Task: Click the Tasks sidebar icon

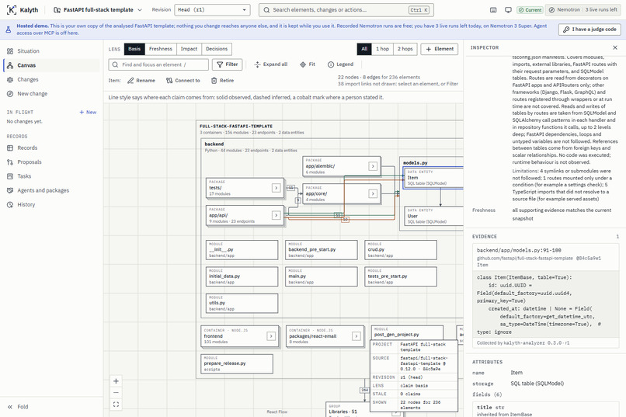Action: pos(10,176)
